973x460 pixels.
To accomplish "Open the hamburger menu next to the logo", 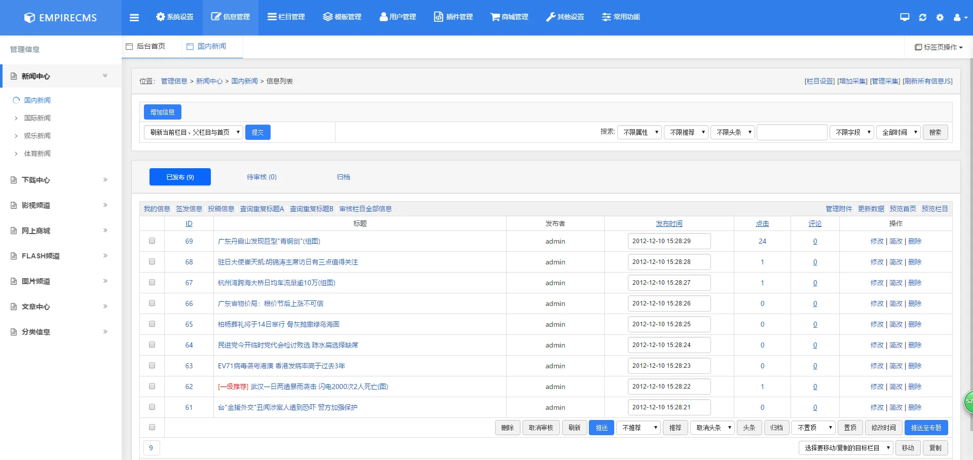I will tap(134, 17).
